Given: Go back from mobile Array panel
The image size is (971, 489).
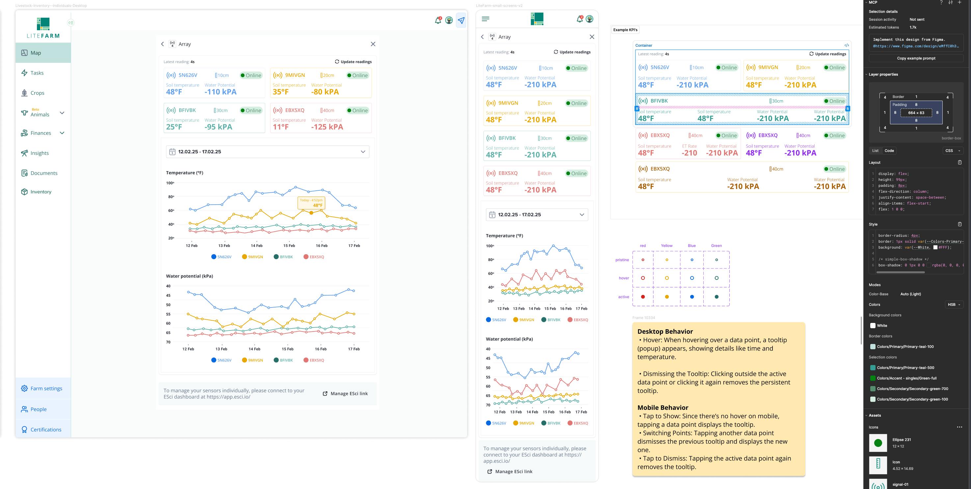Looking at the screenshot, I should [482, 37].
